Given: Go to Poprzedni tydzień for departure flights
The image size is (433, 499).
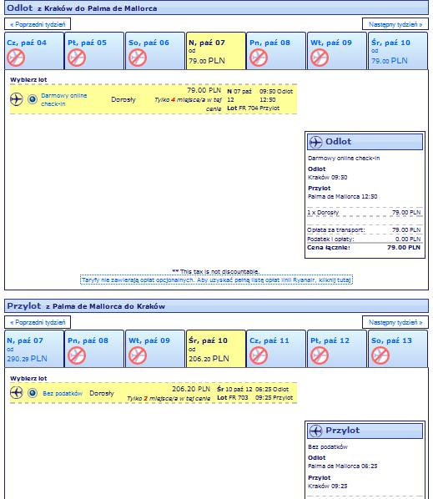Looking at the screenshot, I should pyautogui.click(x=38, y=24).
